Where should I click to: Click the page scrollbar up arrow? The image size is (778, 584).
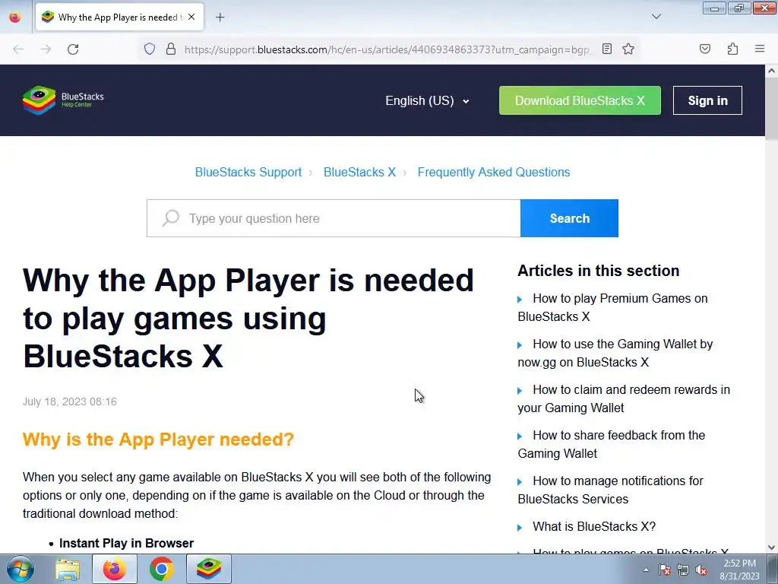coord(771,71)
